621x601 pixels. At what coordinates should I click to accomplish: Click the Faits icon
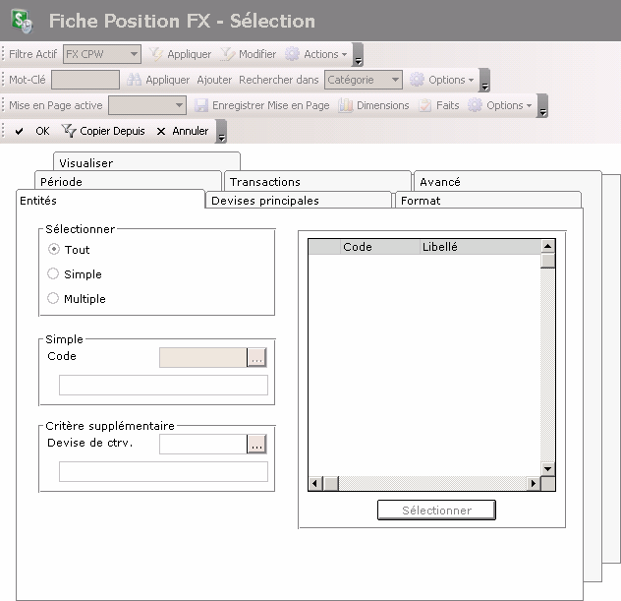pyautogui.click(x=425, y=105)
